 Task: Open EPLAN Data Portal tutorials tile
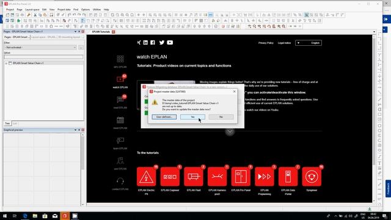click(x=288, y=177)
